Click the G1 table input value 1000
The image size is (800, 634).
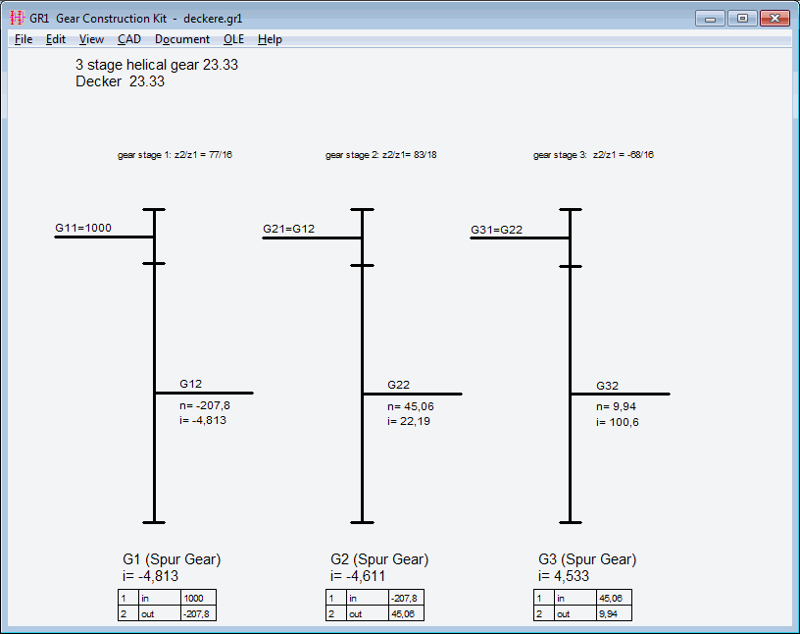click(x=197, y=598)
